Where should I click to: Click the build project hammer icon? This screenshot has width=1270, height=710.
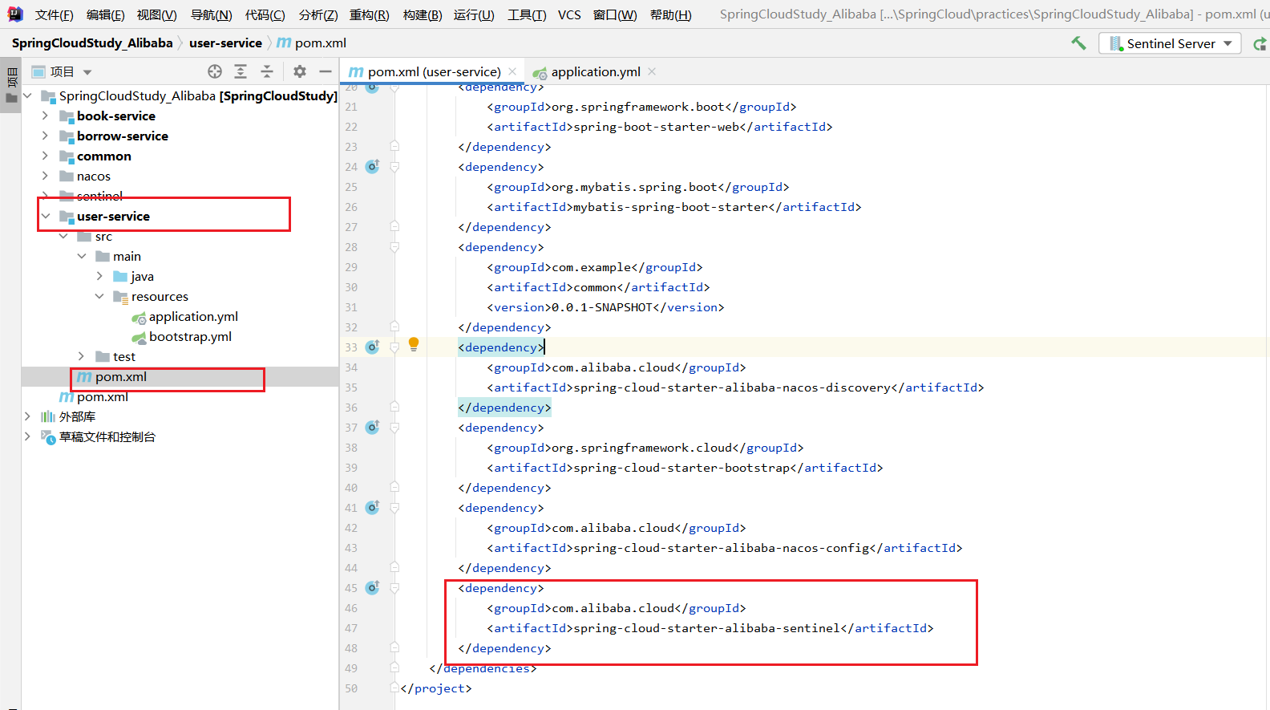point(1079,43)
